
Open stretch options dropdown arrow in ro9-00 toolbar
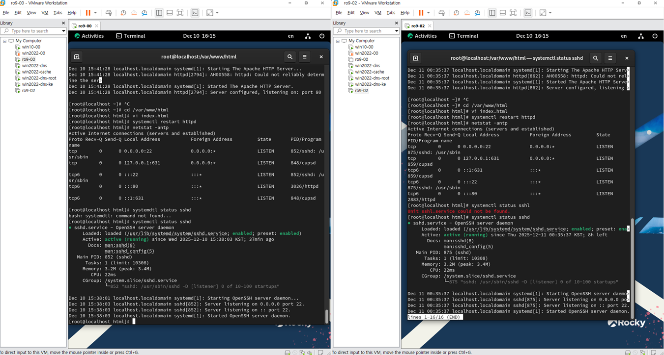click(217, 13)
